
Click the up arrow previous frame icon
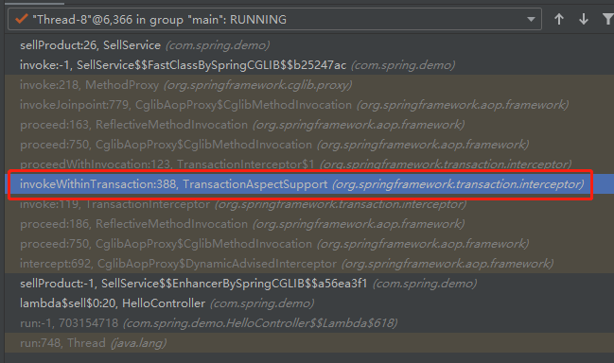tap(559, 19)
